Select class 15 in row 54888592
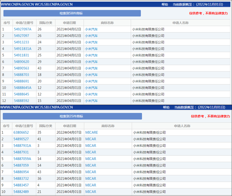This screenshot has height=196, width=232. coord(40,101)
